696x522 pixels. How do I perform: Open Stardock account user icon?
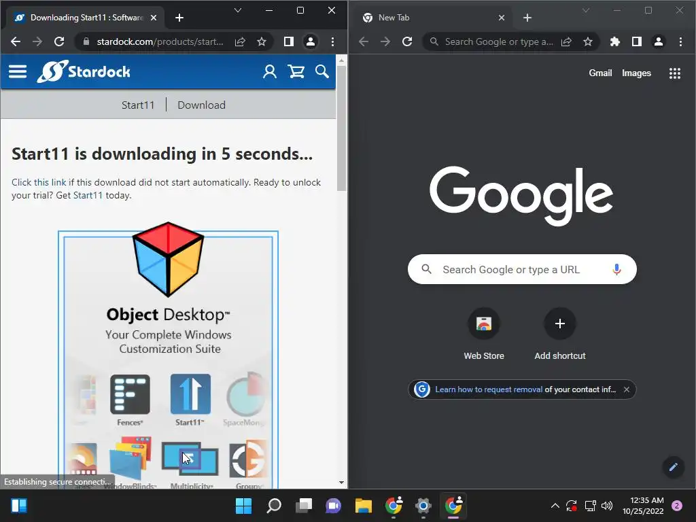pos(269,71)
